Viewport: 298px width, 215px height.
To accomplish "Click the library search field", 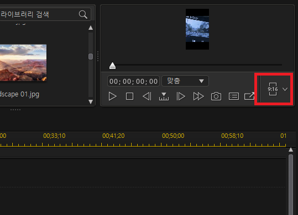I will click(45, 14).
